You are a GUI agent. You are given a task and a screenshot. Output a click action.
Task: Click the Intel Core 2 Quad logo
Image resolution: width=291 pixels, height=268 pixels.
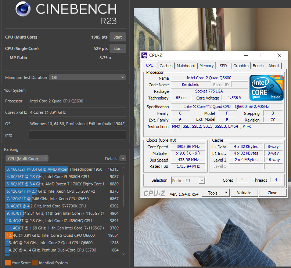pyautogui.click(x=266, y=88)
